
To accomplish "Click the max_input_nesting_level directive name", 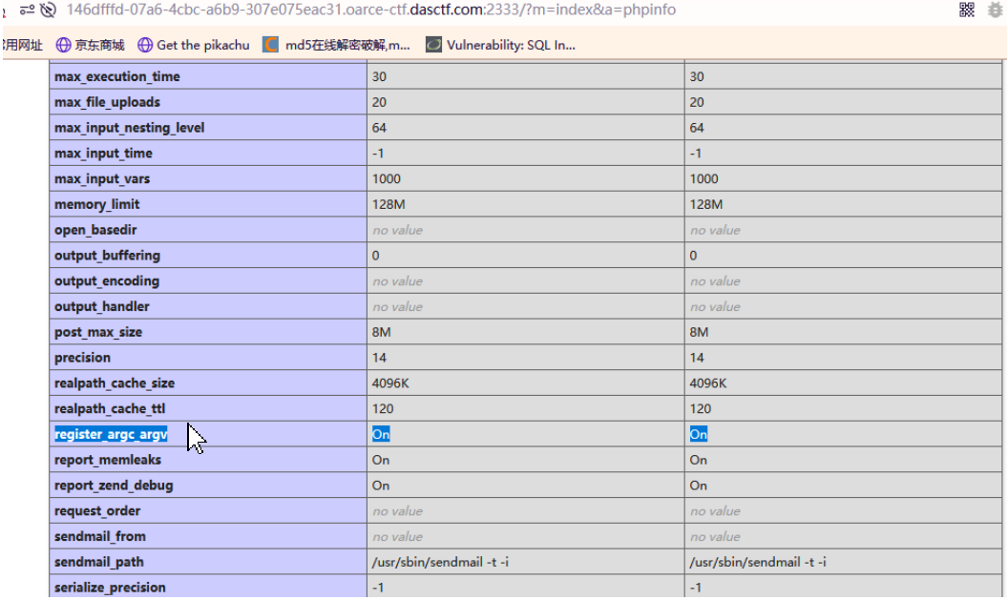I will pyautogui.click(x=129, y=128).
